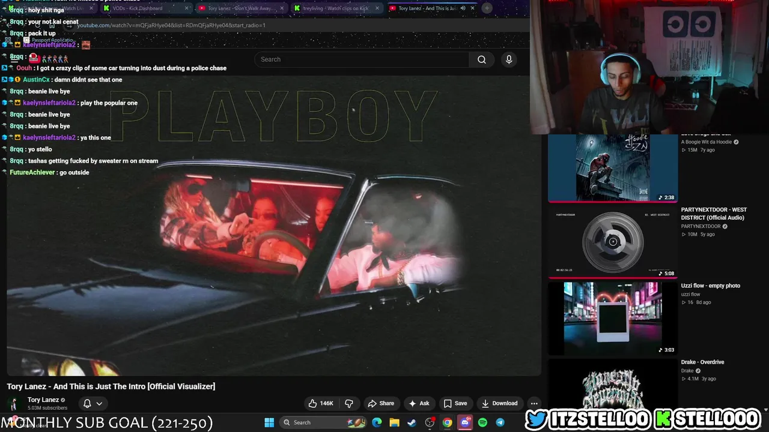Screen dimensions: 769x432
Task: Like the Tory Lanez video
Action: pyautogui.click(x=321, y=403)
